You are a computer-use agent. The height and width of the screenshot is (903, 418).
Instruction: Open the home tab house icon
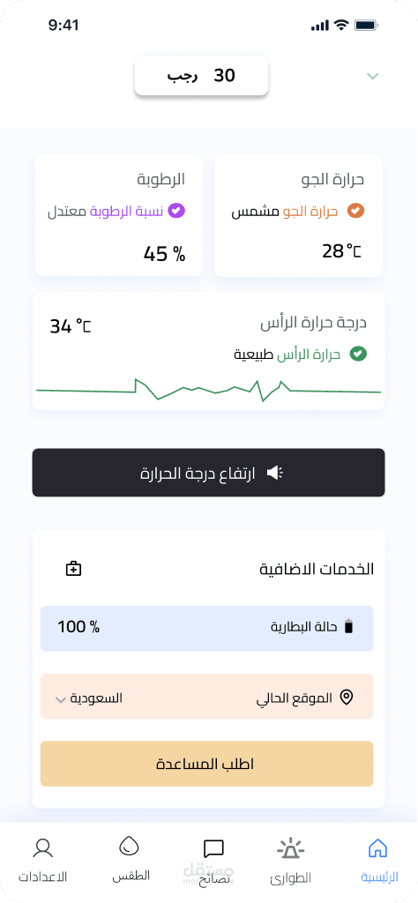(x=377, y=847)
